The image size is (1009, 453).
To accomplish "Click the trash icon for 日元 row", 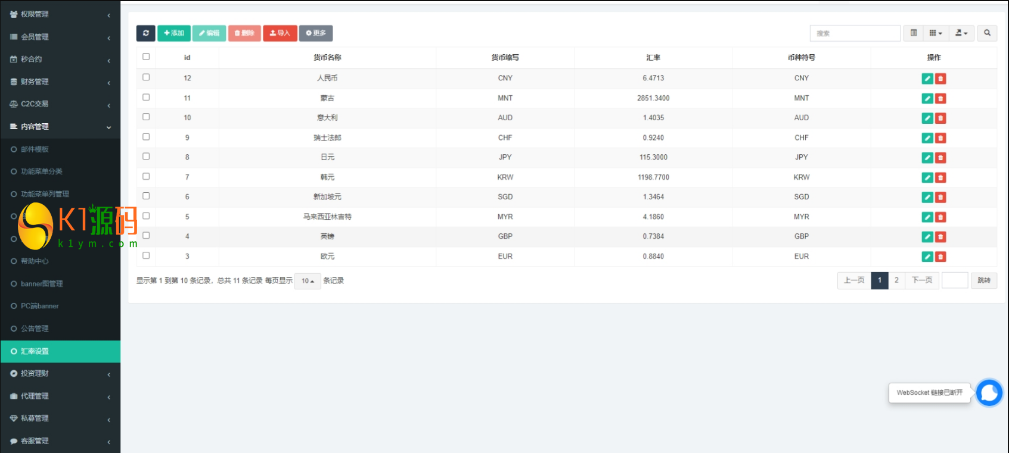I will [x=940, y=158].
